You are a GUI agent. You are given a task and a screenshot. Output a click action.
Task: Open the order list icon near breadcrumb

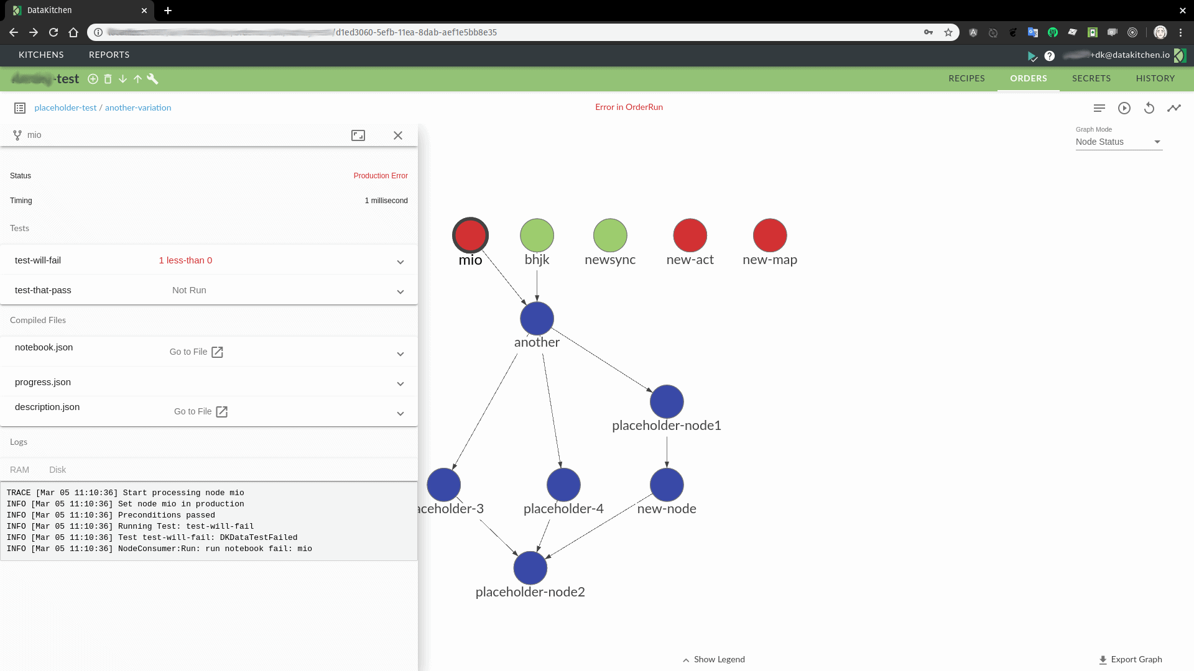[20, 108]
